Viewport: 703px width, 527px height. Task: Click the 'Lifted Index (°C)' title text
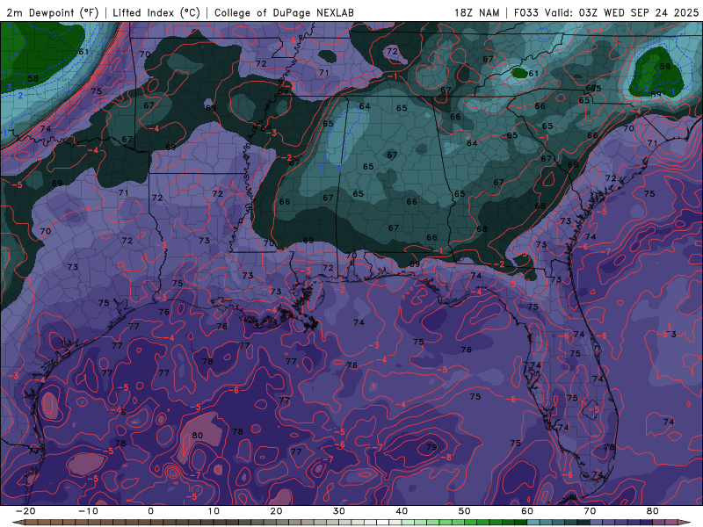156,12
